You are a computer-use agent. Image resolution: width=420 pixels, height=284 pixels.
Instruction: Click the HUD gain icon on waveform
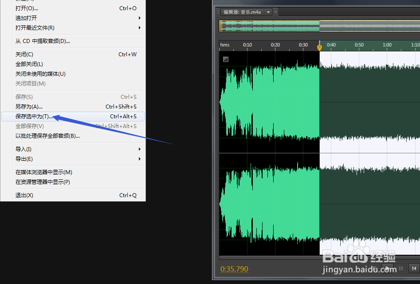[226, 59]
